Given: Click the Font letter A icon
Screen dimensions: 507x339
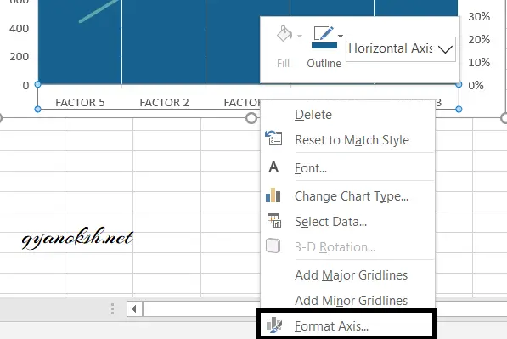Looking at the screenshot, I should 273,167.
